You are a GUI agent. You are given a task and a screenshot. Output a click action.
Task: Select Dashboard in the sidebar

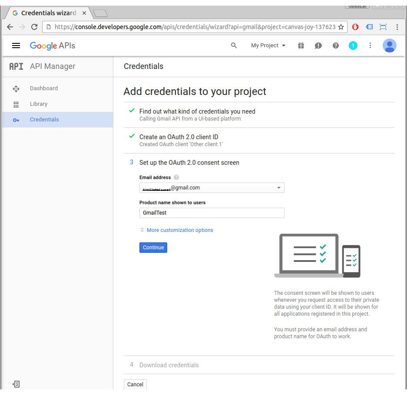tap(57, 88)
